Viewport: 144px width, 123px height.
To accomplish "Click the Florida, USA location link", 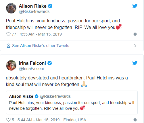I will pyautogui.click(x=75, y=120).
